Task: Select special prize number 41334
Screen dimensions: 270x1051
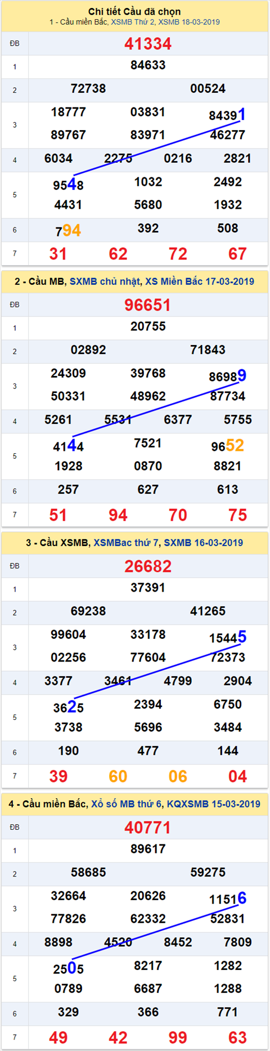Action: coord(148,43)
